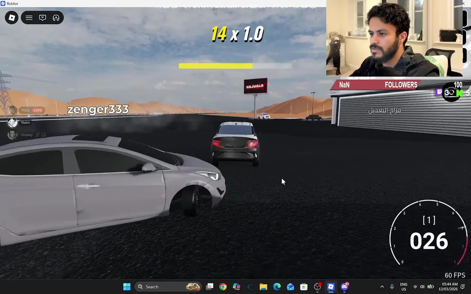Image resolution: width=471 pixels, height=294 pixels.
Task: Open Google Chrome from the taskbar
Action: 223,287
